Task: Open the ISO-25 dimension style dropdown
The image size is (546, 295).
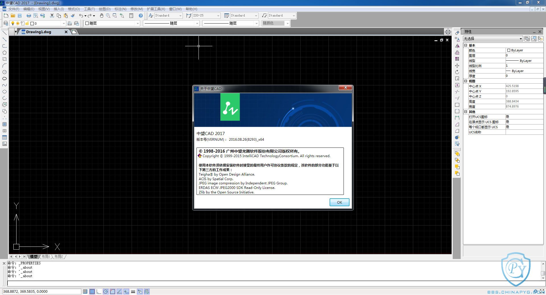Action: (x=218, y=16)
